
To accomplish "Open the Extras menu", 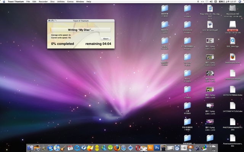I will click(70, 2).
